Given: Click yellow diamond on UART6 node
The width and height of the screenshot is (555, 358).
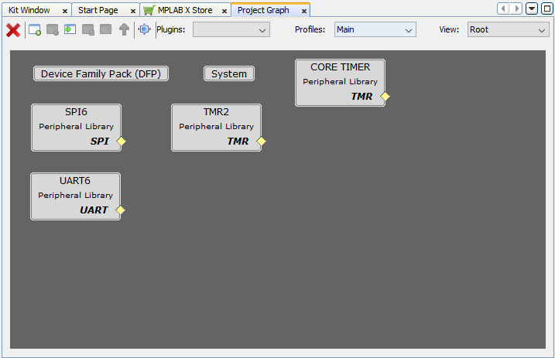Looking at the screenshot, I should [120, 210].
